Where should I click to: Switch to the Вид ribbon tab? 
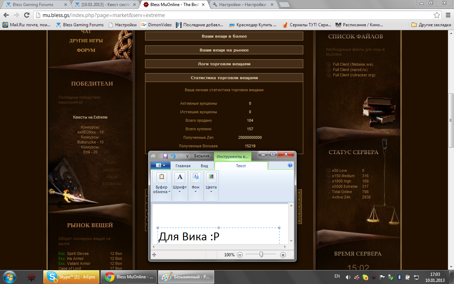204,166
